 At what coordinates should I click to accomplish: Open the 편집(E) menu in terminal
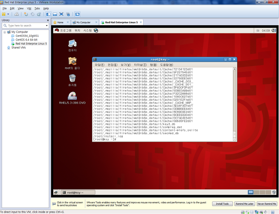point(113,65)
